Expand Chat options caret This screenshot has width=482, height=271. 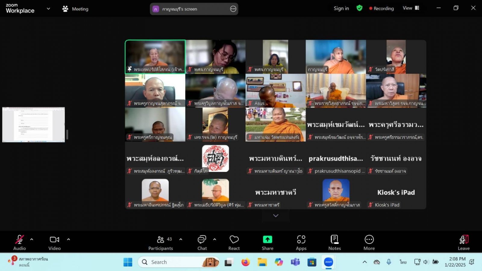pos(214,240)
